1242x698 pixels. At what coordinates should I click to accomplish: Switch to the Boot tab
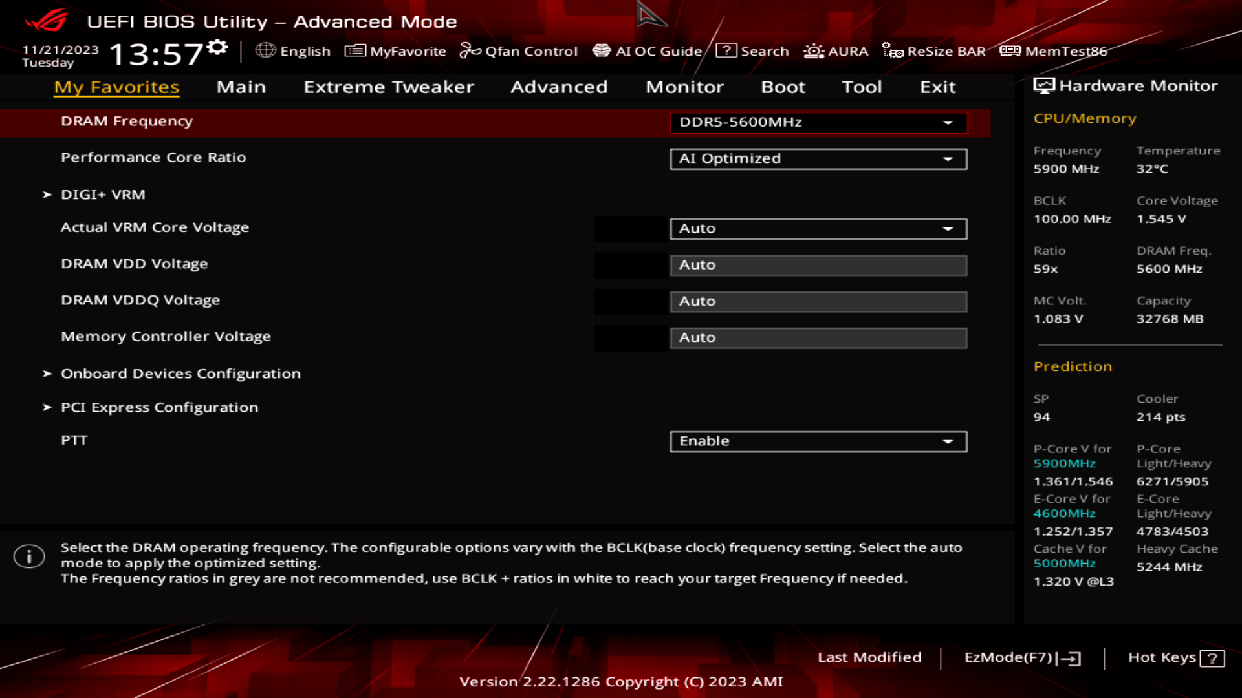783,87
